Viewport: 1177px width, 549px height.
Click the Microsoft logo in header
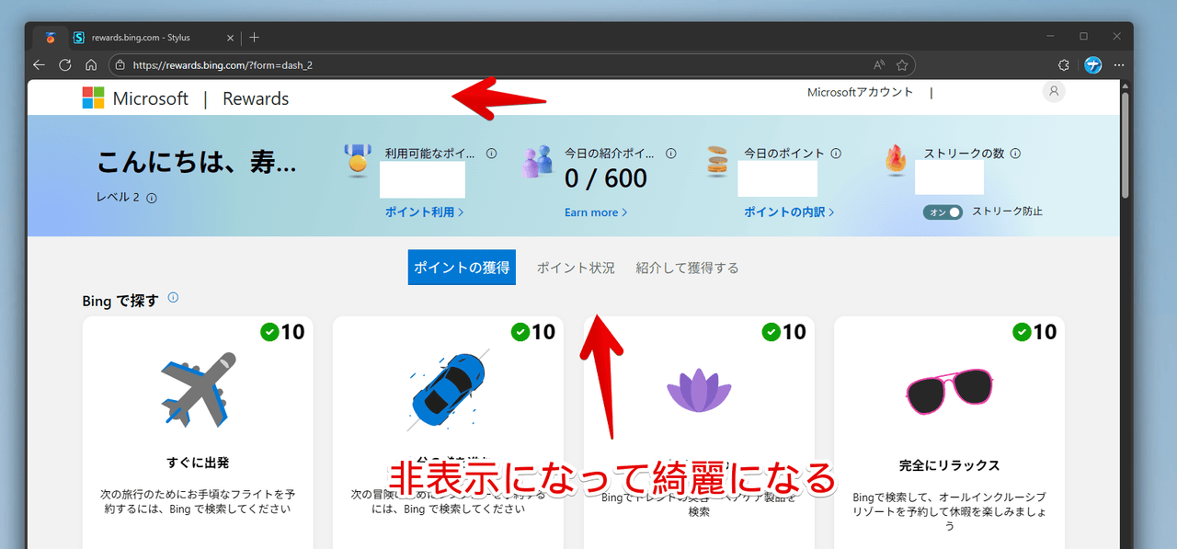click(x=94, y=98)
